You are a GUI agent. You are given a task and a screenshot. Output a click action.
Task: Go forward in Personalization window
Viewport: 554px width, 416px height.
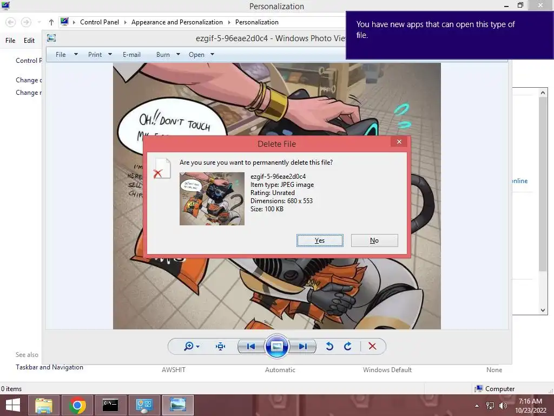click(26, 22)
